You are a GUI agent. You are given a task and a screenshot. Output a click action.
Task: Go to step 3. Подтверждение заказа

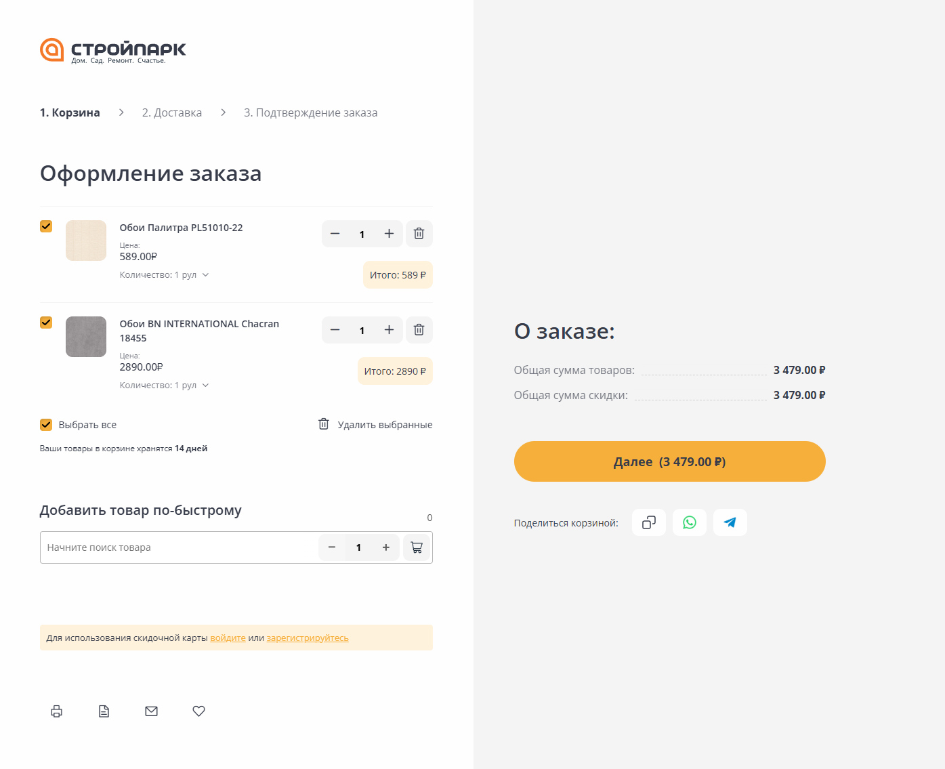(310, 112)
